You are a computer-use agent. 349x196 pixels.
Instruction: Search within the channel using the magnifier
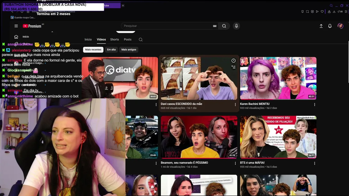tap(141, 39)
